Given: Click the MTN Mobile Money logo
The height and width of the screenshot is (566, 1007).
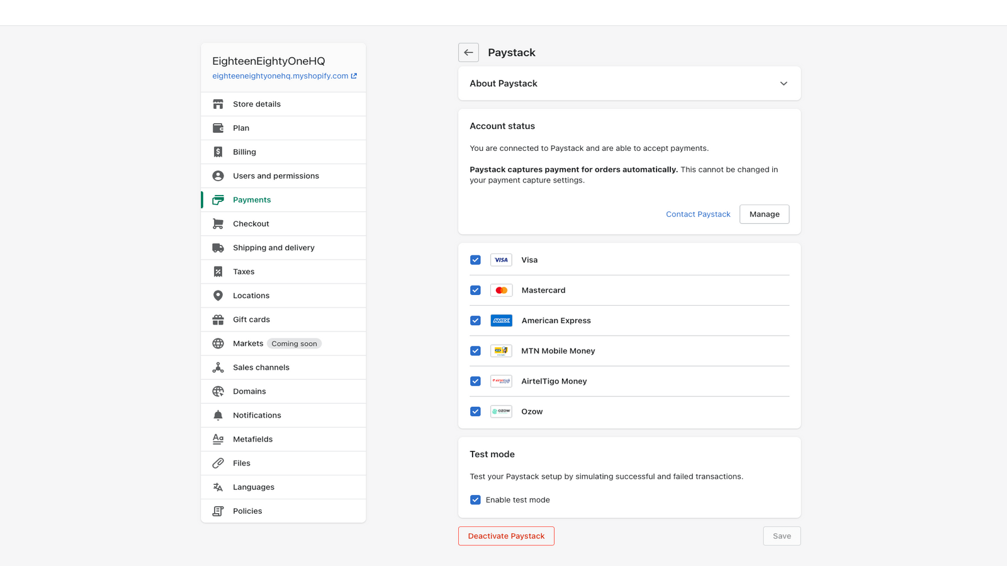Looking at the screenshot, I should pyautogui.click(x=501, y=351).
